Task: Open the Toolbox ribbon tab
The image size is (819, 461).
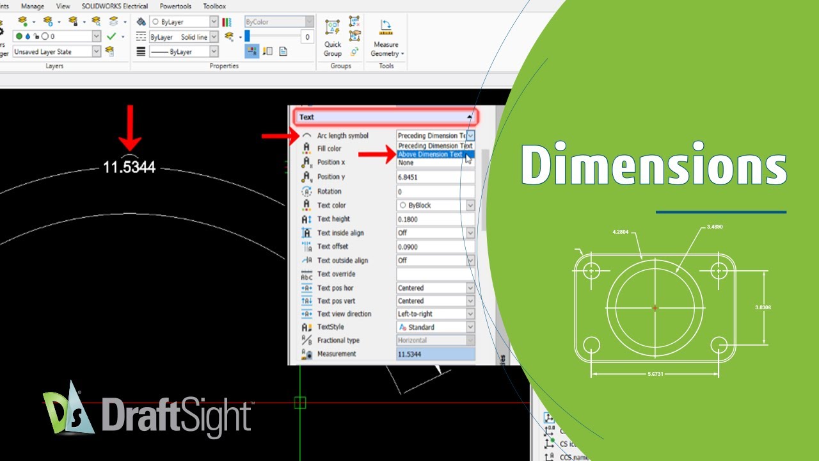Action: 214,6
